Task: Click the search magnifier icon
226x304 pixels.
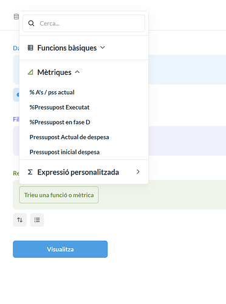Action: pos(31,23)
